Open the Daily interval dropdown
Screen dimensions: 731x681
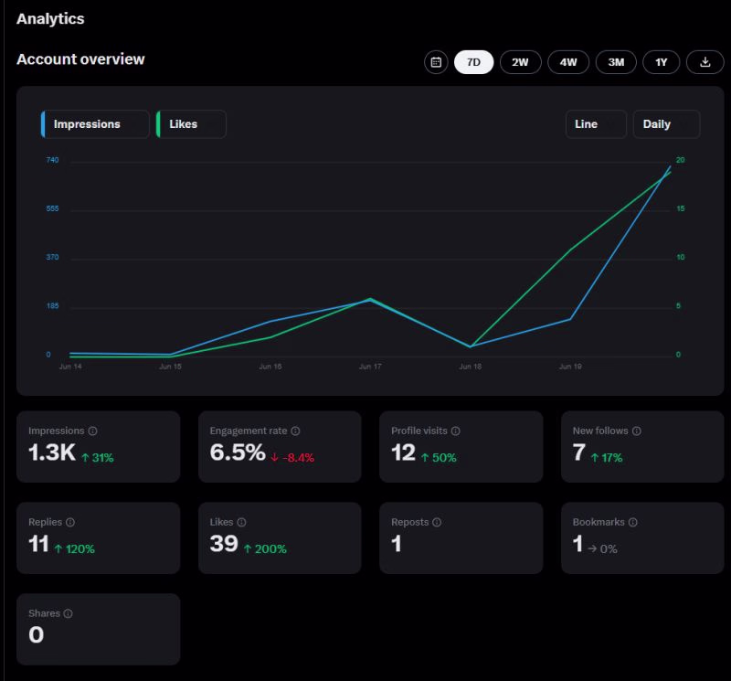(x=666, y=124)
